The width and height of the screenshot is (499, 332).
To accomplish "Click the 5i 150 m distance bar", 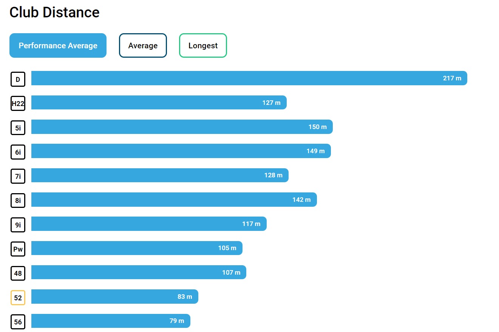I will (182, 127).
